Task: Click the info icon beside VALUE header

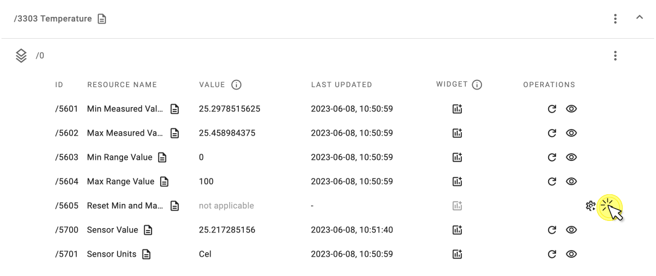Action: coord(236,85)
